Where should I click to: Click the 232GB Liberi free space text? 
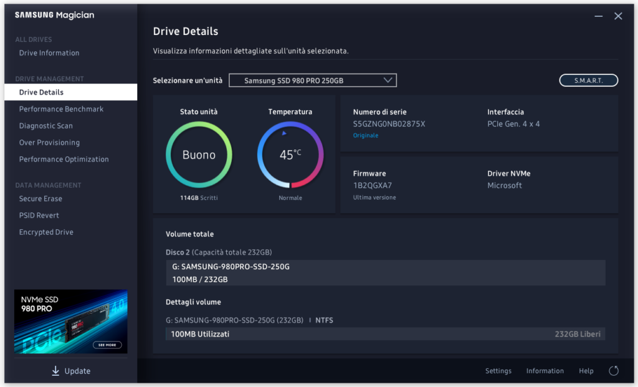pos(578,334)
